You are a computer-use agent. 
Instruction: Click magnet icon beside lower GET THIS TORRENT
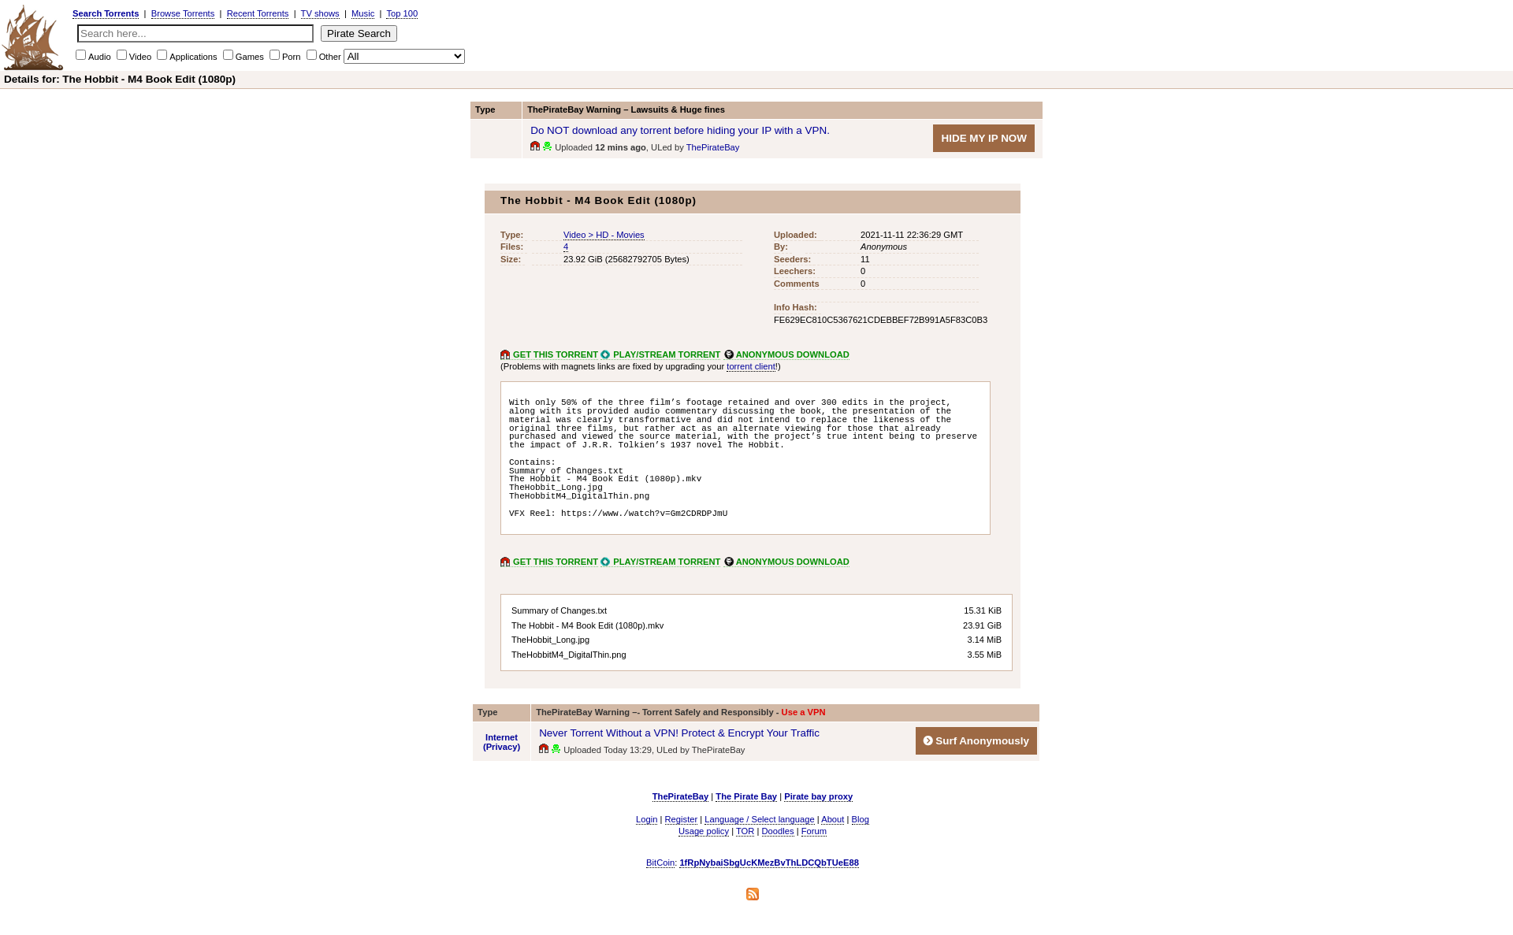tap(505, 562)
